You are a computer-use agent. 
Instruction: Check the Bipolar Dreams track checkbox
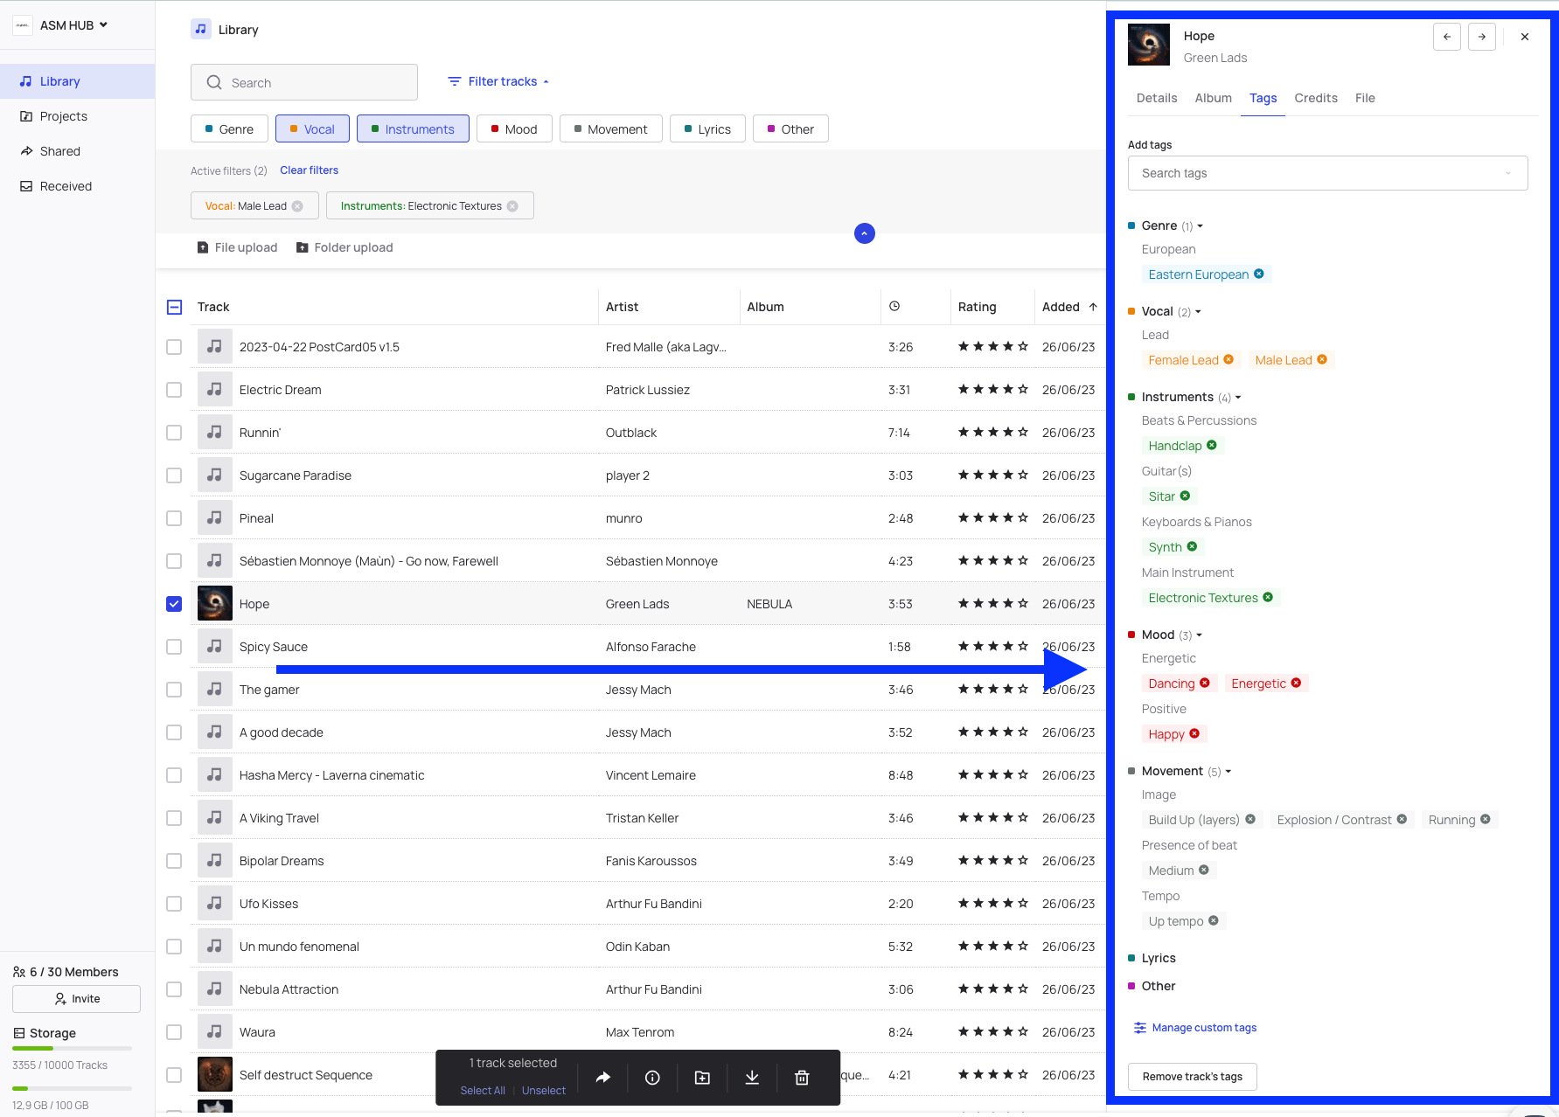point(174,861)
